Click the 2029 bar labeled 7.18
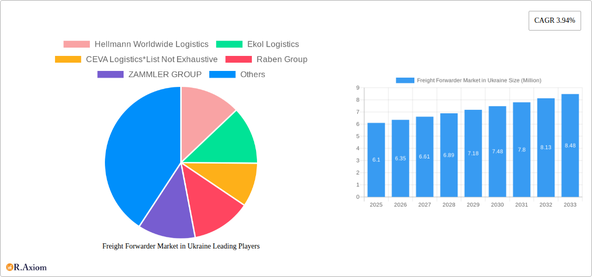 (x=473, y=154)
